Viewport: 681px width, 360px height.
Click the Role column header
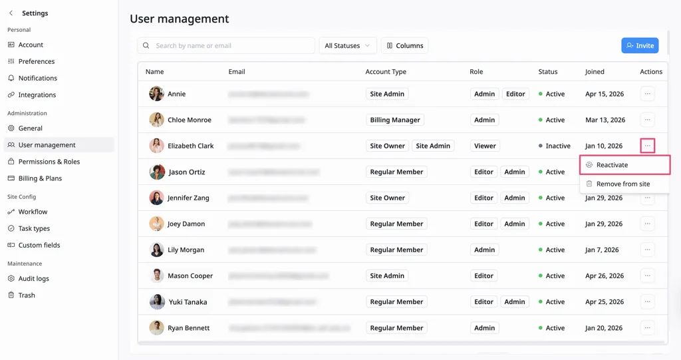(x=476, y=72)
